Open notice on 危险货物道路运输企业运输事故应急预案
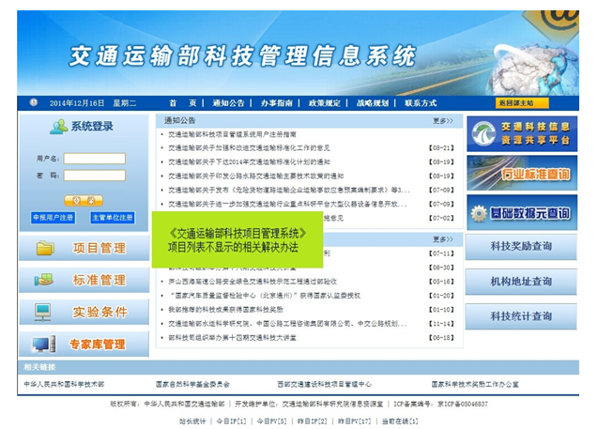The height and width of the screenshot is (429, 598). point(289,190)
